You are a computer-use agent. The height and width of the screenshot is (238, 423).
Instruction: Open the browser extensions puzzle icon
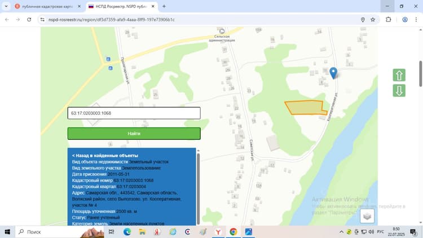(x=388, y=19)
